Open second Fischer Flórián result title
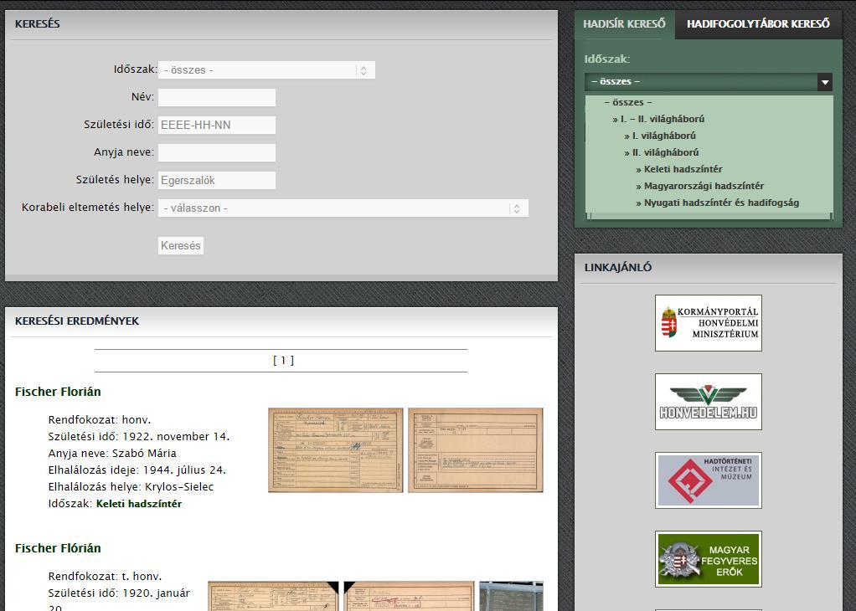 (58, 548)
